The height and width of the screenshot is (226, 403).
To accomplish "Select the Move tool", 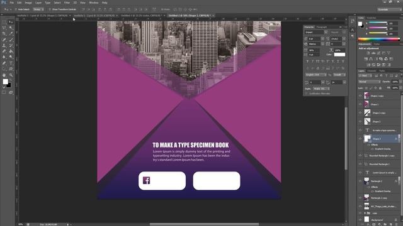I will pyautogui.click(x=11, y=23).
